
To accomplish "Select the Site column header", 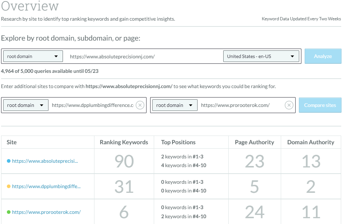I will [12, 142].
